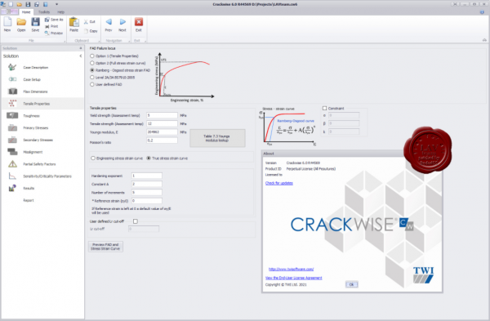Open Sensitivity/Criticality Parameters section
The image size is (490, 321).
47,176
